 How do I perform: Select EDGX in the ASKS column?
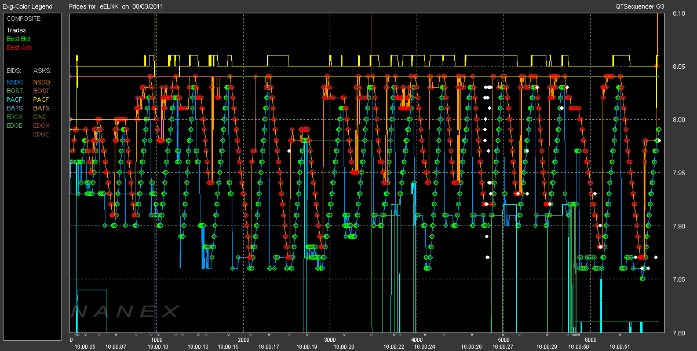[x=42, y=125]
